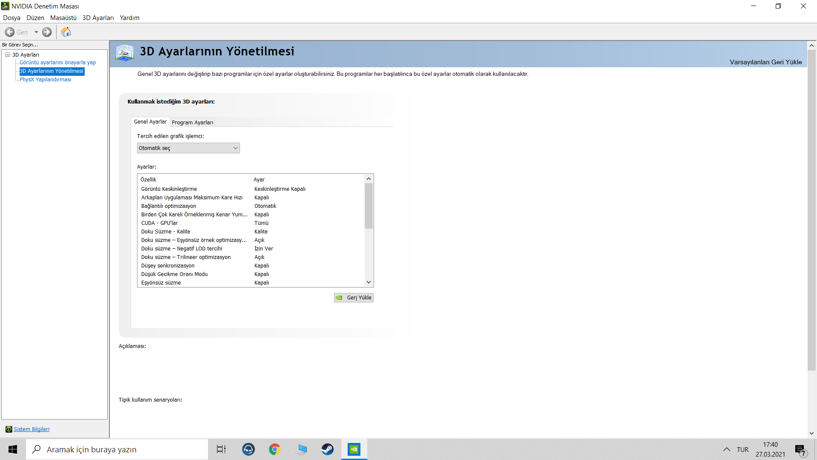Click the settings list scroll down arrow
Image resolution: width=817 pixels, height=460 pixels.
[x=369, y=282]
